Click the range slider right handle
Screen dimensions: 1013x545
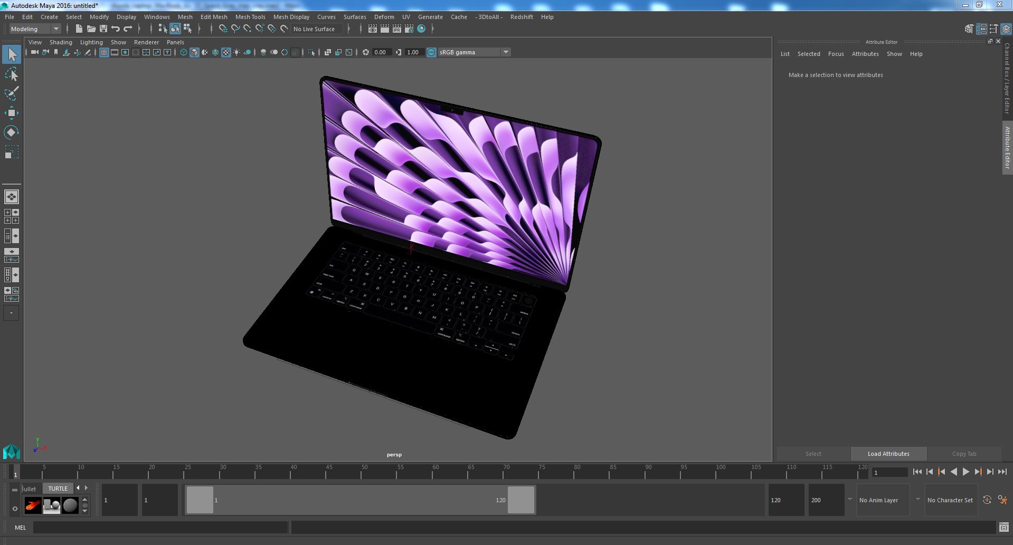521,500
